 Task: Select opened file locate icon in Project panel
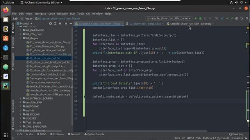[x=50, y=23]
